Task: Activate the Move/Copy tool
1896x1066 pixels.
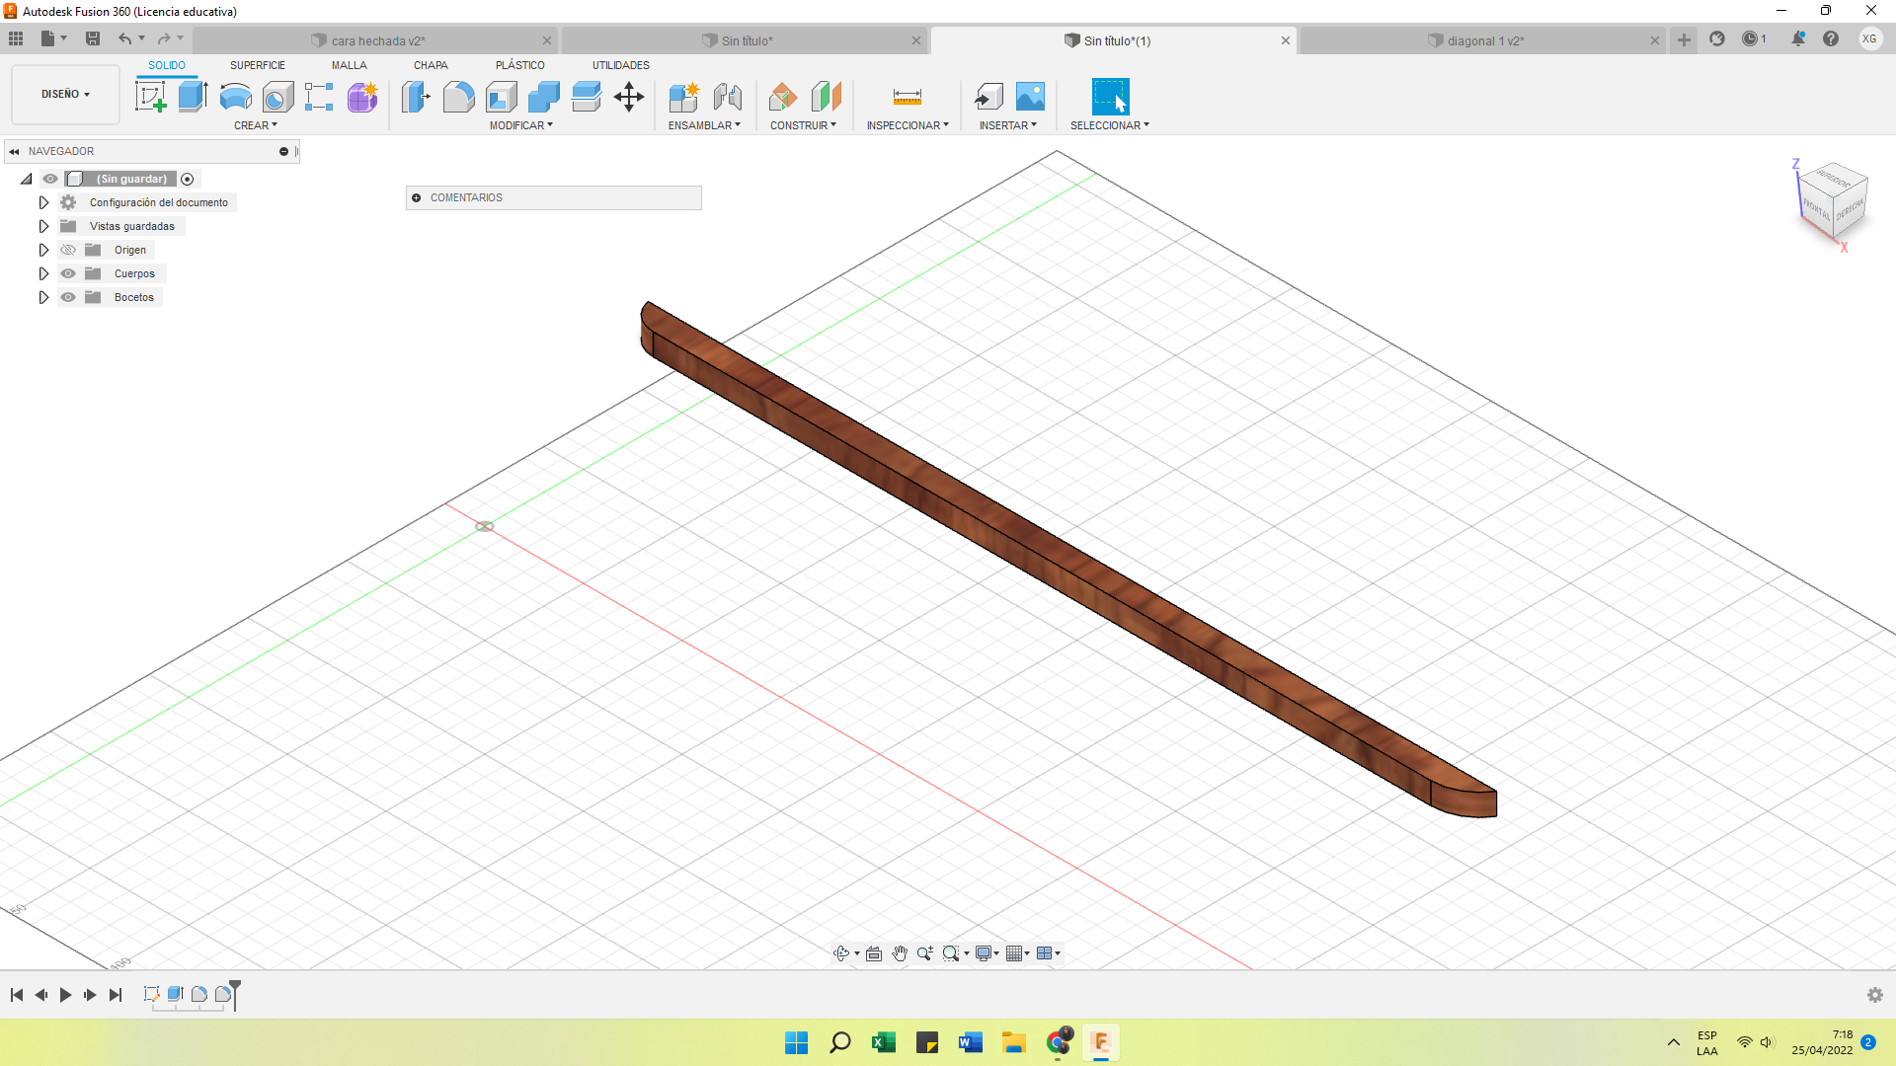Action: (x=629, y=97)
